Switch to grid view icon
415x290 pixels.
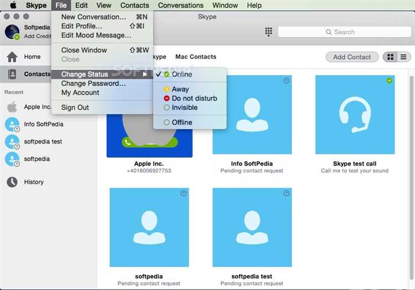[x=391, y=57]
